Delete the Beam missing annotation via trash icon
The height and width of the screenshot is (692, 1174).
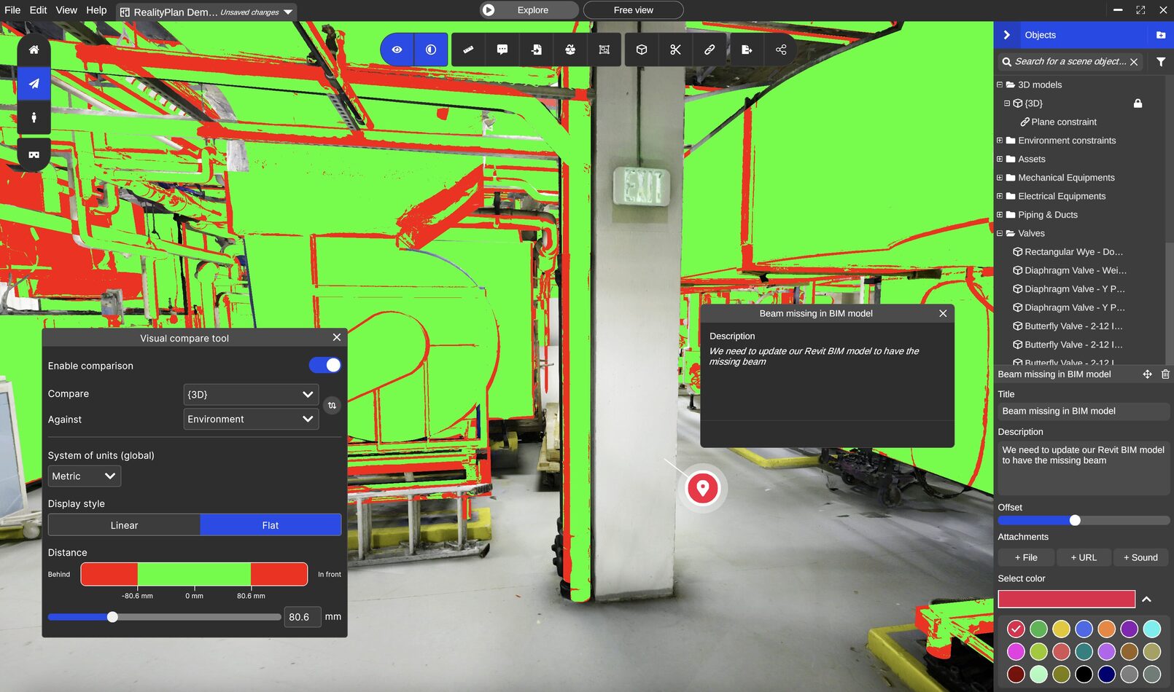(1165, 374)
